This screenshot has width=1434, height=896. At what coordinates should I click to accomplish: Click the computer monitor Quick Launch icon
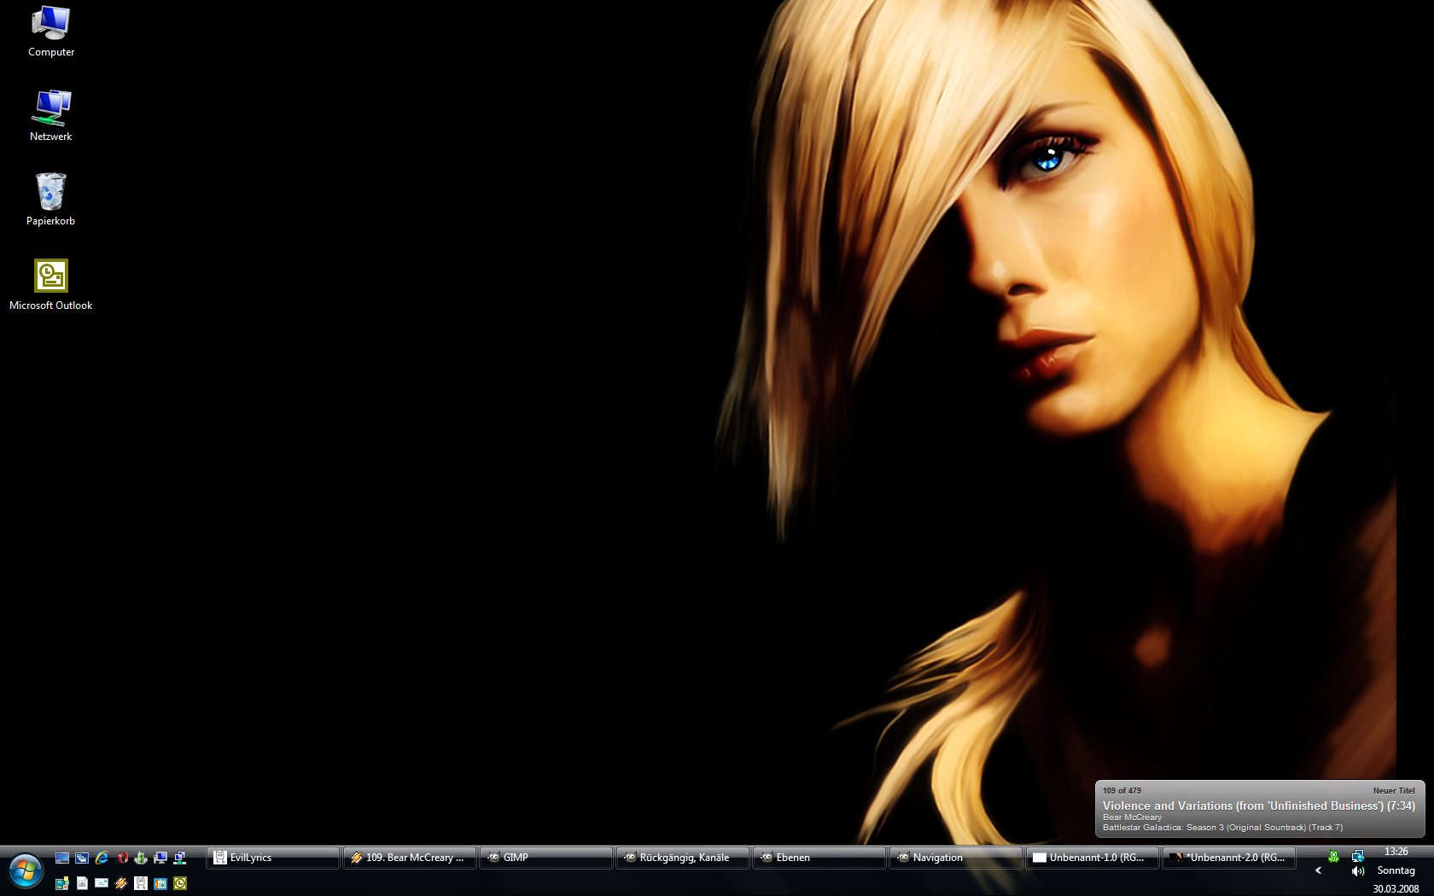click(x=160, y=858)
